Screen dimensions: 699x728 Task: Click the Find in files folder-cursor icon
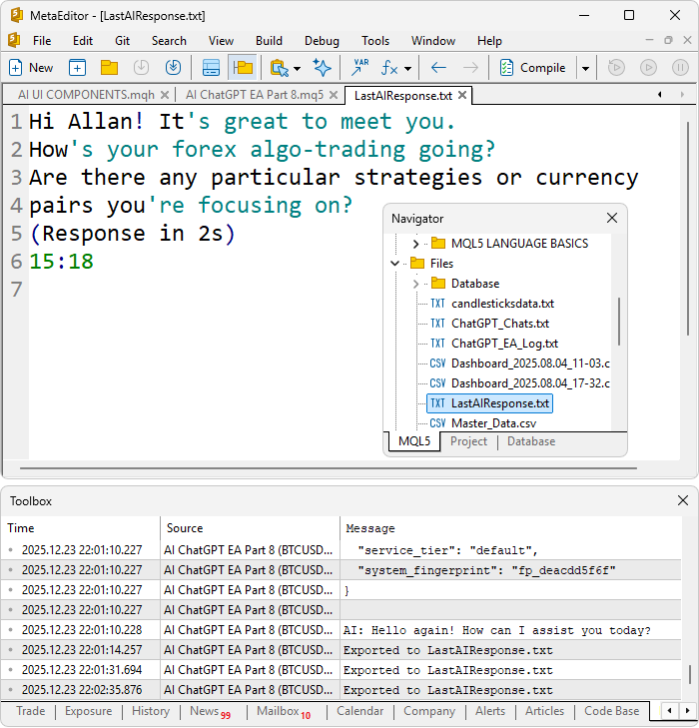point(280,68)
